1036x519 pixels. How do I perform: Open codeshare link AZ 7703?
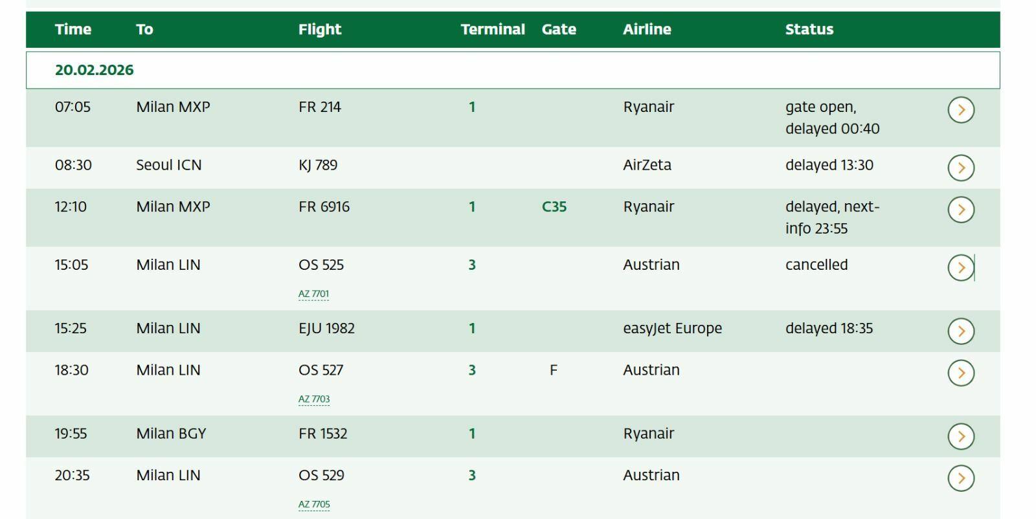pyautogui.click(x=314, y=399)
